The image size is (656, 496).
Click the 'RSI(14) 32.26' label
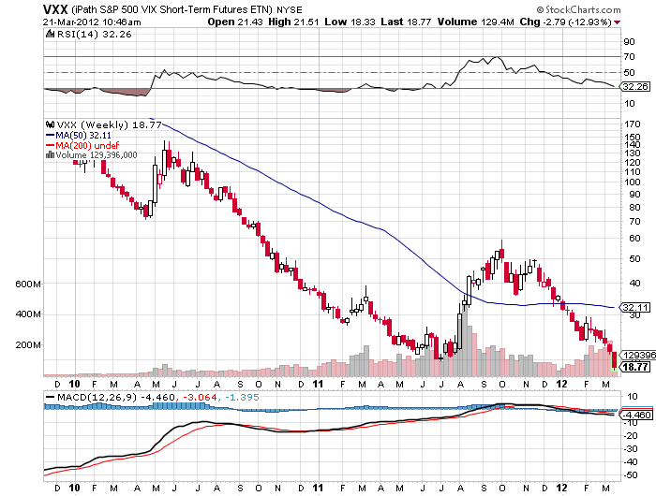point(94,35)
